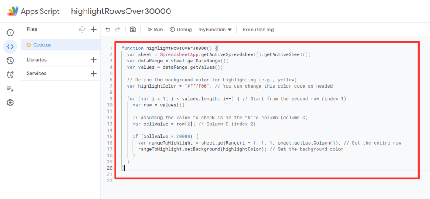Select the Editor code icon in sidebar
This screenshot has width=430, height=199.
coord(10,47)
